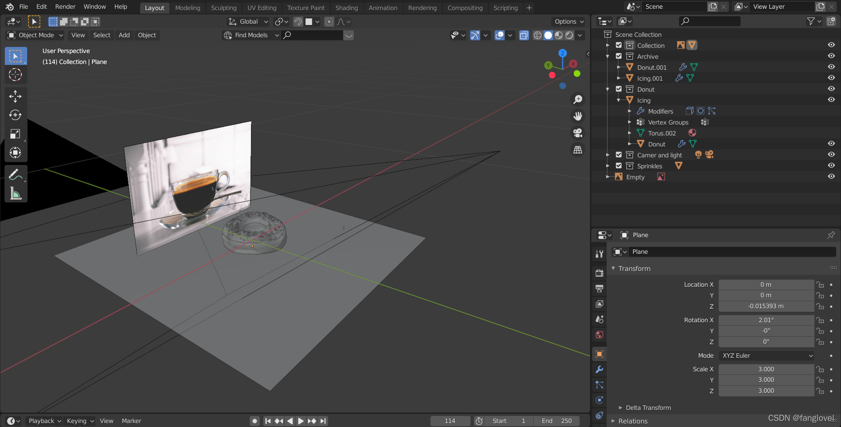Expand Vertex Groups under Icing
Image resolution: width=841 pixels, height=427 pixels.
pos(629,122)
